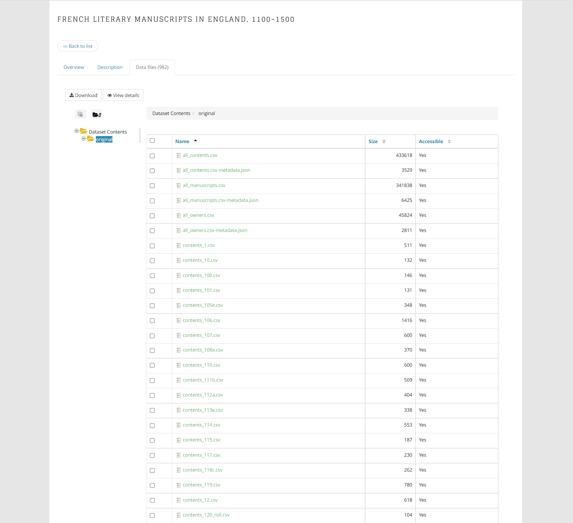Click file icon beside all_owners.csv

(x=179, y=215)
